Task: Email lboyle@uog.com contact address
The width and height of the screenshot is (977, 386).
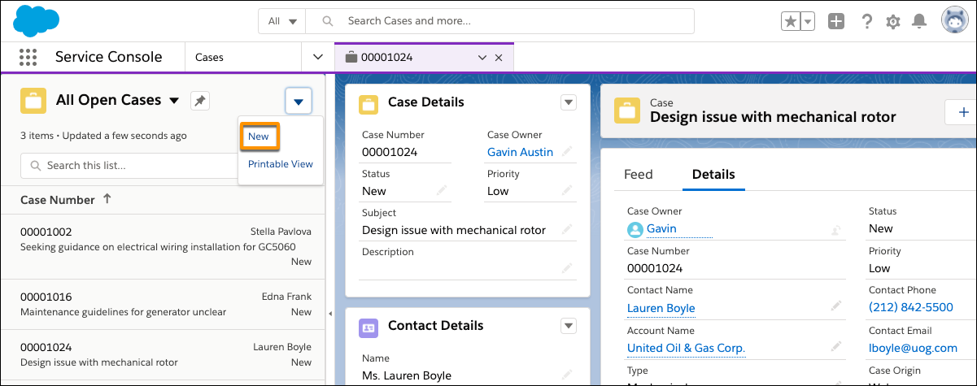Action: [x=913, y=348]
